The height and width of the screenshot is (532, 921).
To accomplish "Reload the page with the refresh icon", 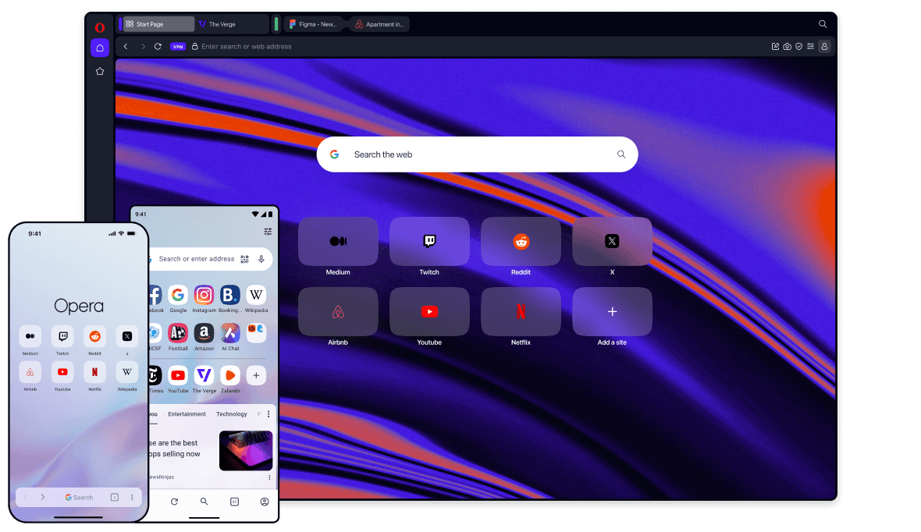I will pos(158,47).
